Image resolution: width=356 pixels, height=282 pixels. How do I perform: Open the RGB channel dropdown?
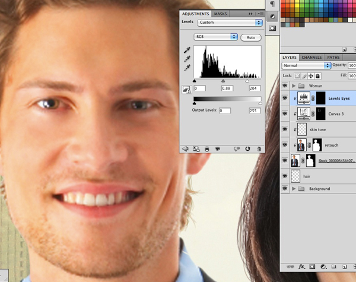pyautogui.click(x=216, y=37)
